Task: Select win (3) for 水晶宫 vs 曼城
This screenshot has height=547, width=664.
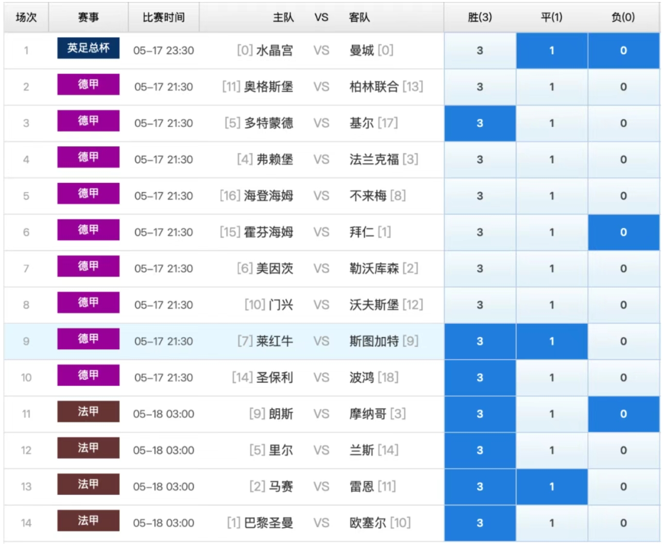Action: click(x=480, y=51)
